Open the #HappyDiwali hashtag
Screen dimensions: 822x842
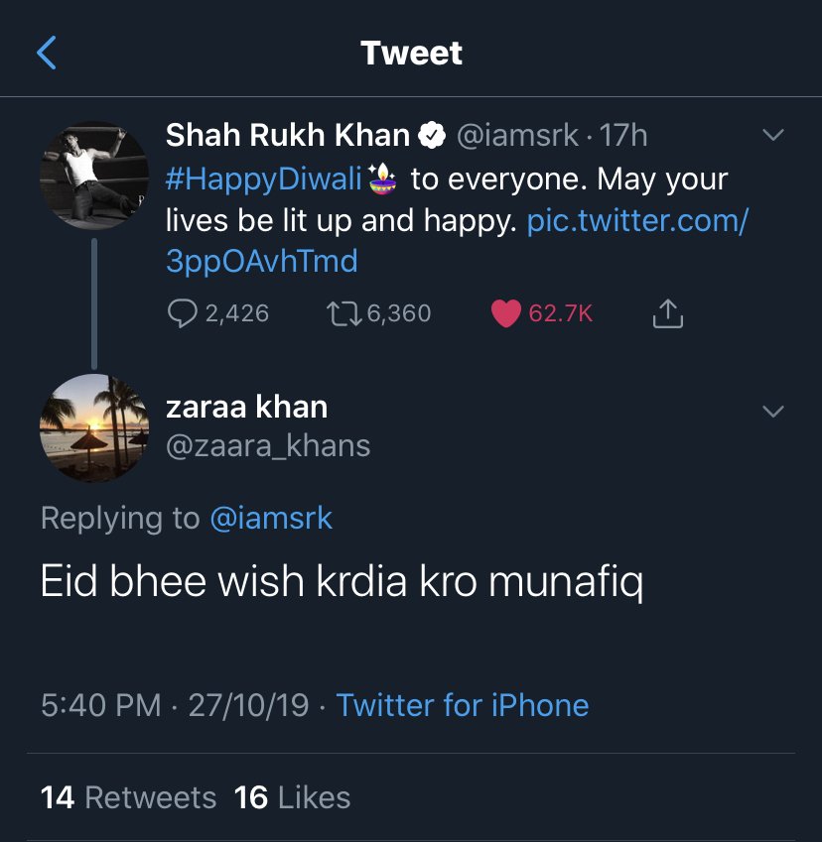[264, 180]
